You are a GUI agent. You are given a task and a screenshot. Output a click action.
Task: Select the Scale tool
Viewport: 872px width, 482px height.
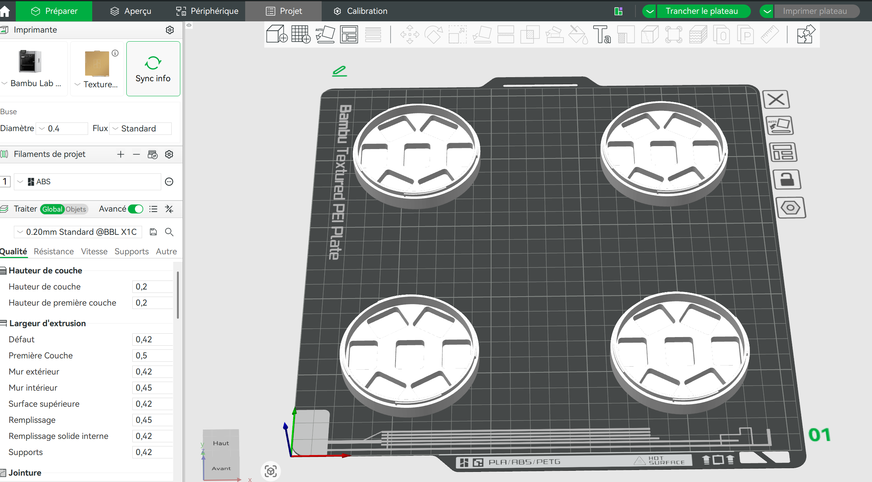[x=457, y=34]
